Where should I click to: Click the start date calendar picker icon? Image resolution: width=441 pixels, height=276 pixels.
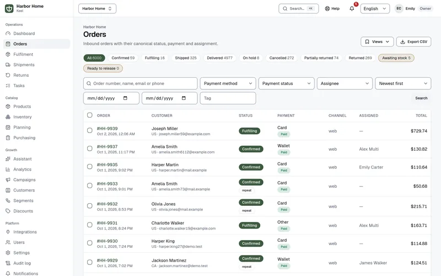(x=126, y=98)
